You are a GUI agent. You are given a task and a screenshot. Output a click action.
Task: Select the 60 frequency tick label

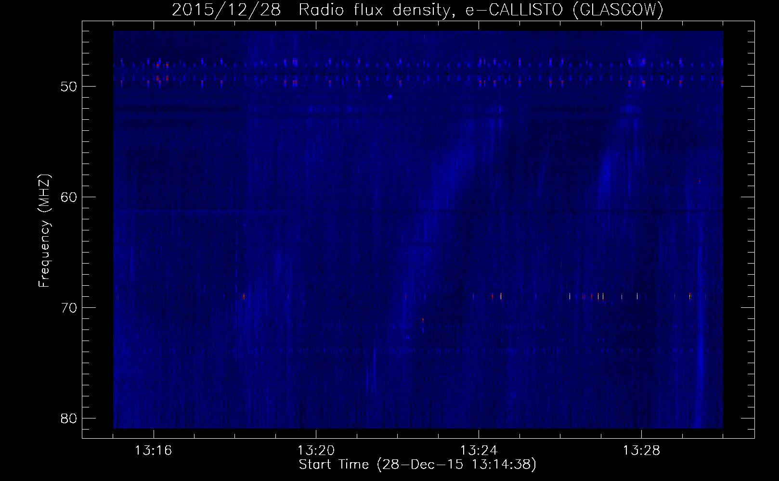(x=69, y=197)
